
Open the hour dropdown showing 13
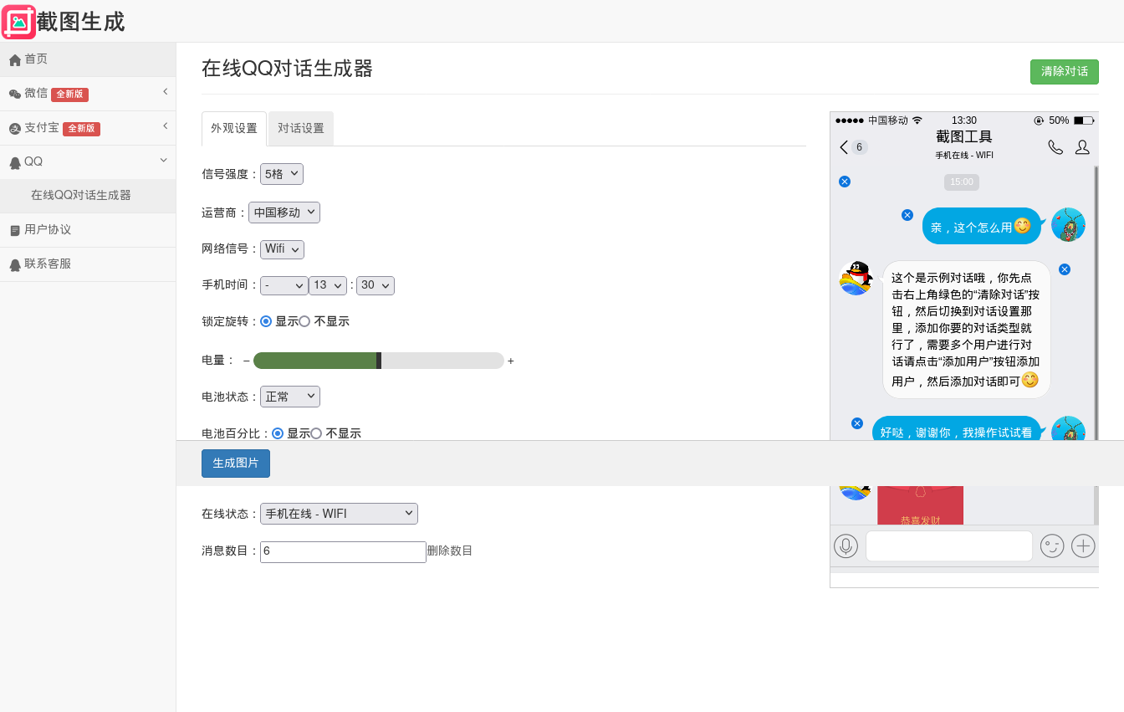click(328, 285)
